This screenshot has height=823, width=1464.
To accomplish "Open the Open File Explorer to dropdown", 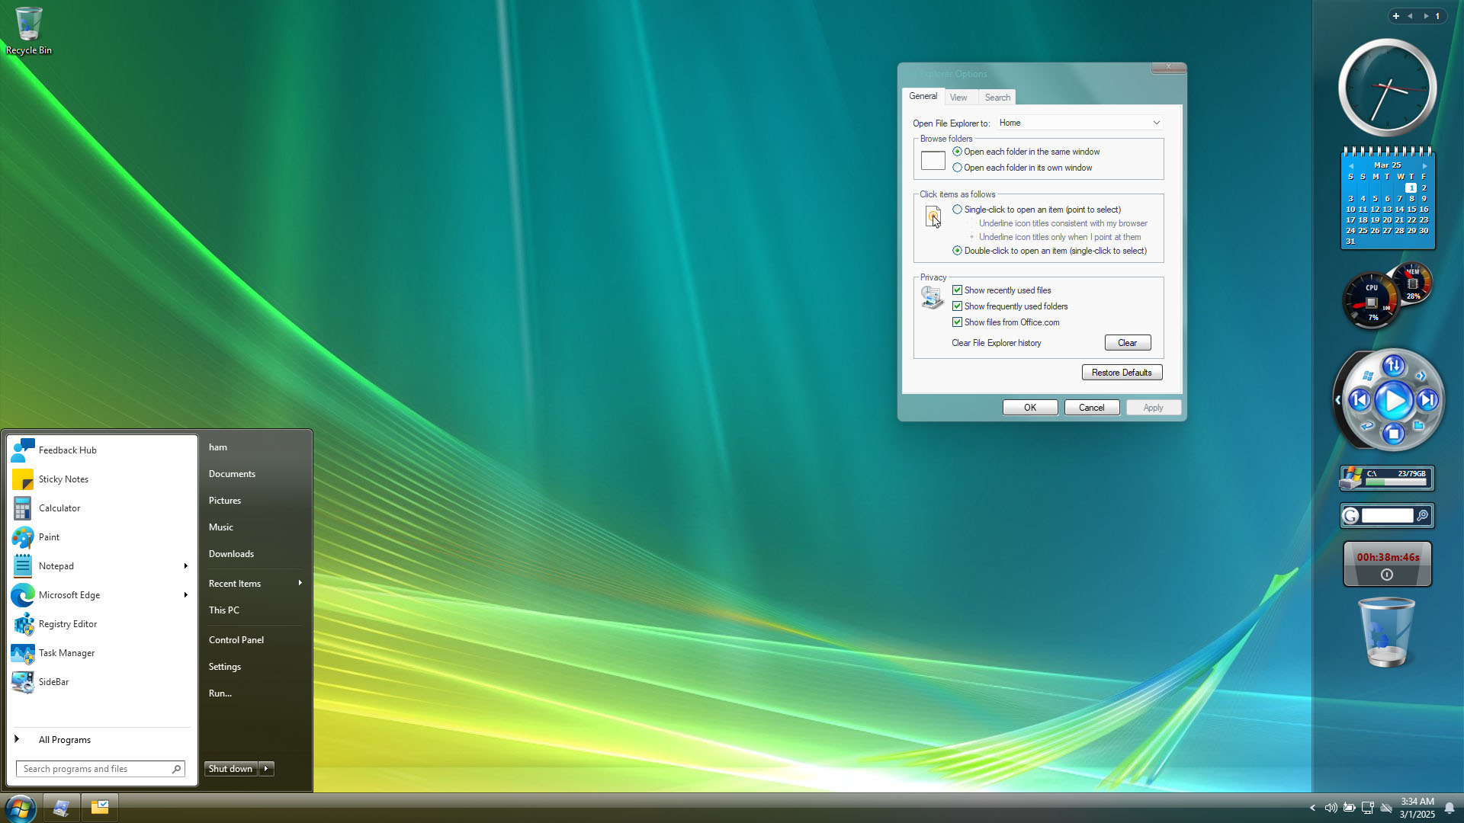I will click(x=1156, y=123).
